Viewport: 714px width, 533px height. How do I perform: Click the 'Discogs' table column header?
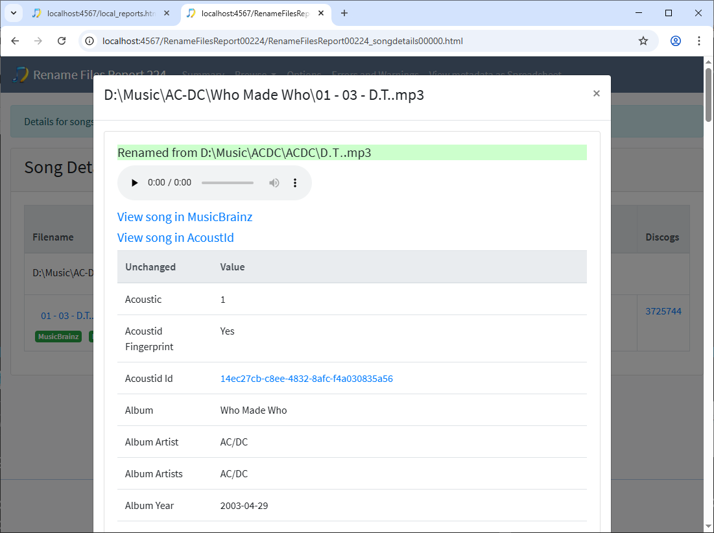point(662,237)
